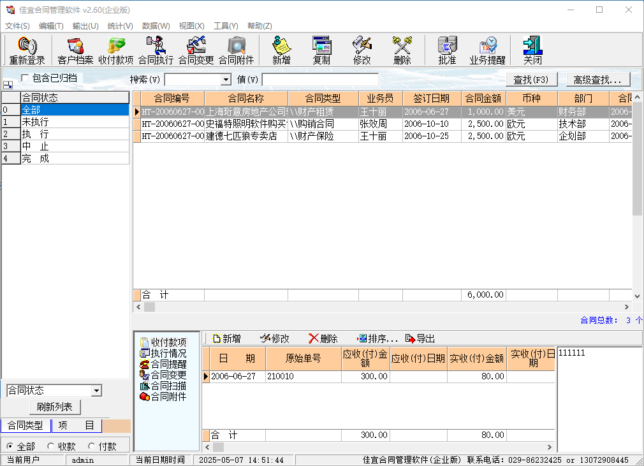Click the 重新登录 (re-login) toolbar icon
Screen dimensions: 644x466
(x=27, y=50)
